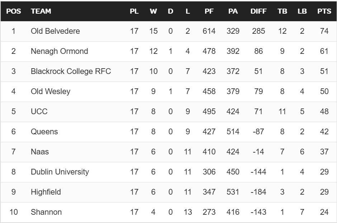Image resolution: width=337 pixels, height=223 pixels.
Task: Open the Old Belvedere team link
Action: pyautogui.click(x=55, y=31)
